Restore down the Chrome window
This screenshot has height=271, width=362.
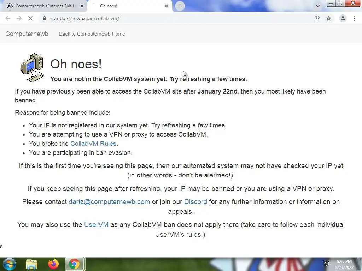340,3
